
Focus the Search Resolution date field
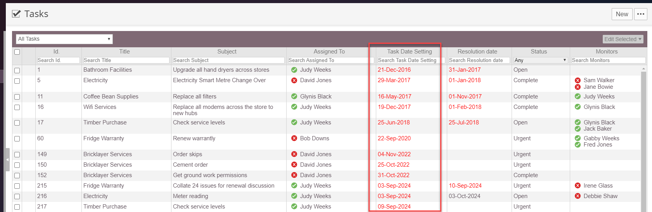click(479, 60)
